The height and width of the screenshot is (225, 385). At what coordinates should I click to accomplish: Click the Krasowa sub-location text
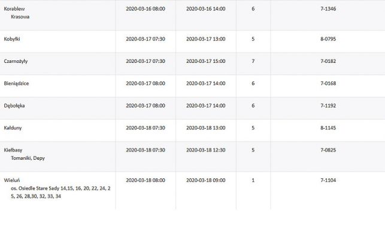(x=20, y=17)
